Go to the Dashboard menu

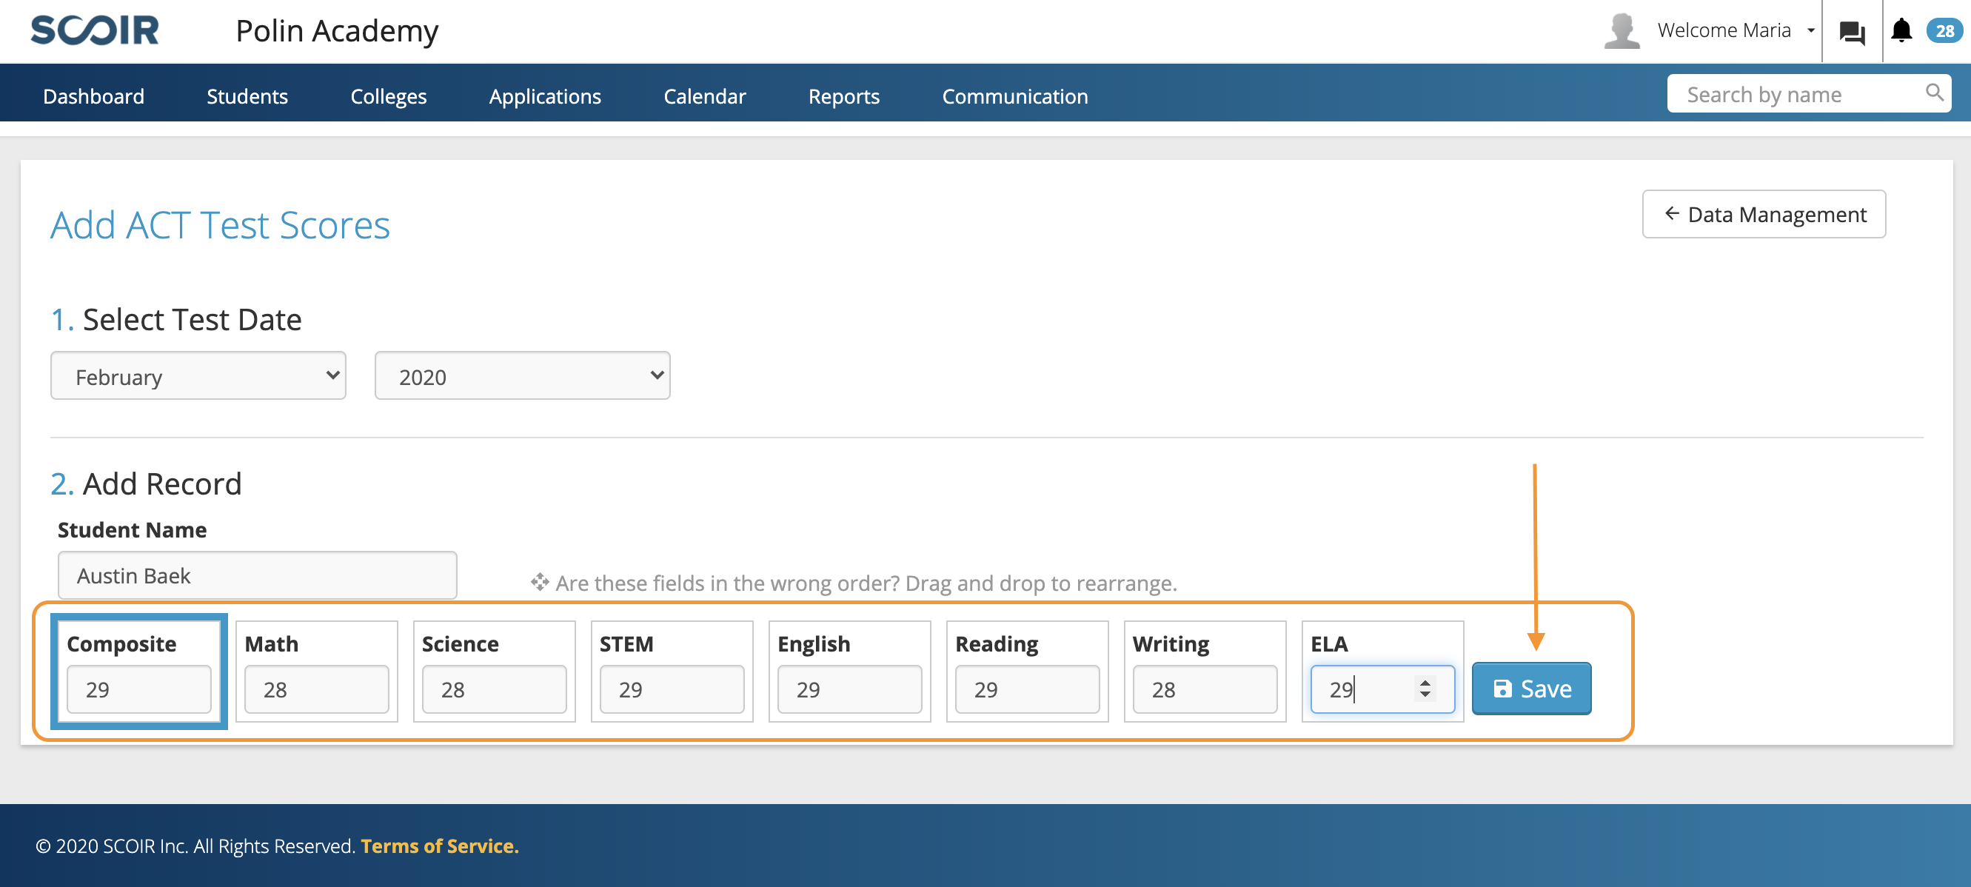(x=93, y=96)
